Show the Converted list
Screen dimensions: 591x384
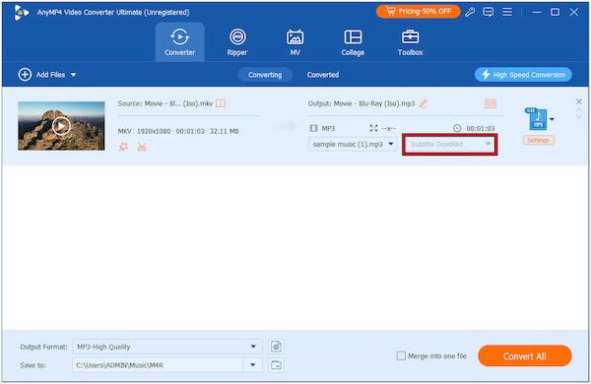[x=323, y=75]
